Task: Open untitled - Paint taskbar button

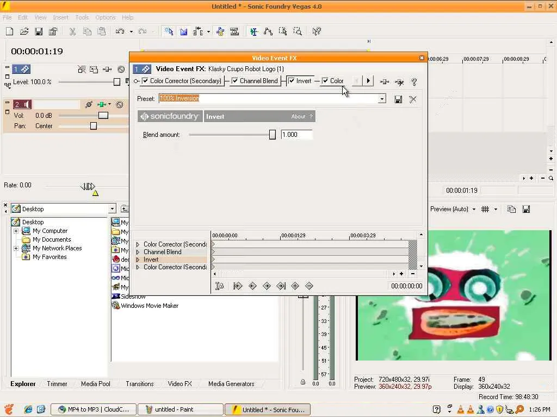Action: 181,409
